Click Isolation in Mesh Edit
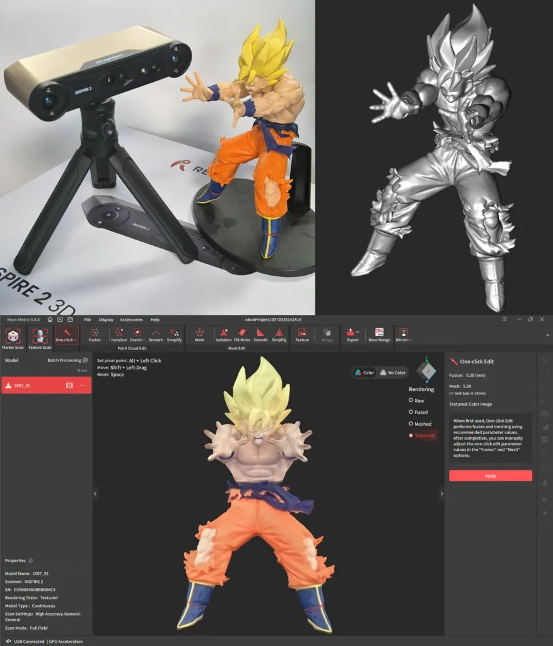This screenshot has height=646, width=553. coord(224,336)
